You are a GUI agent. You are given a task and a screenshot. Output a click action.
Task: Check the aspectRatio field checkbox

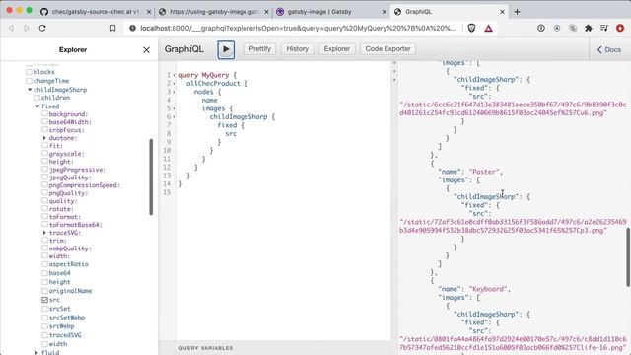(x=44, y=264)
